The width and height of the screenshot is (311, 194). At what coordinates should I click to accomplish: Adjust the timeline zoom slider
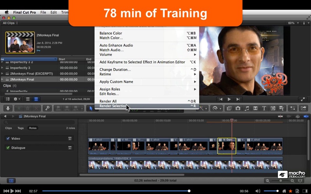(x=280, y=181)
